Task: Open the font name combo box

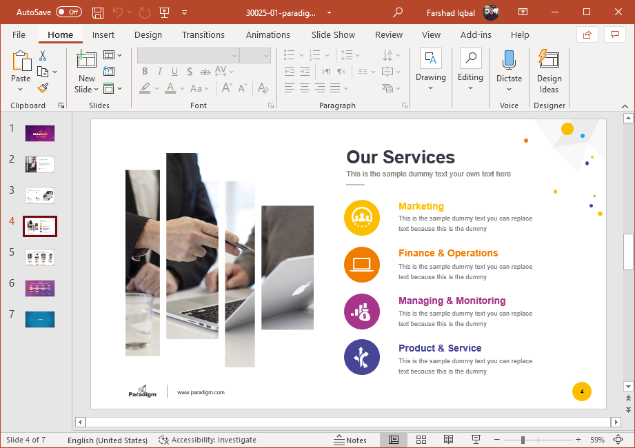Action: tap(188, 56)
